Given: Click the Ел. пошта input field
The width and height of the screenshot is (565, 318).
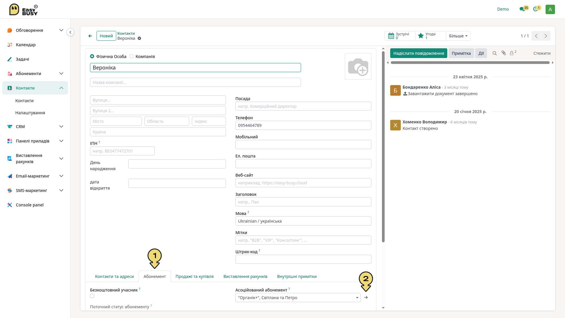Looking at the screenshot, I should [x=303, y=164].
